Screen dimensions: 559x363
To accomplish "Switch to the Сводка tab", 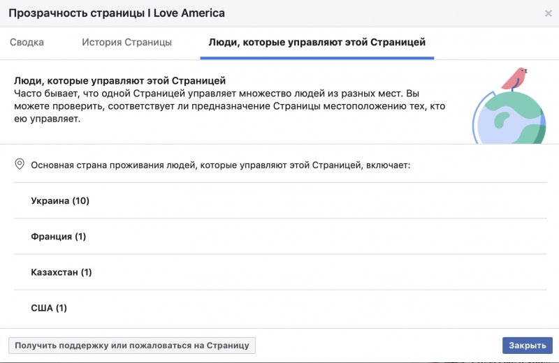I will [x=27, y=43].
